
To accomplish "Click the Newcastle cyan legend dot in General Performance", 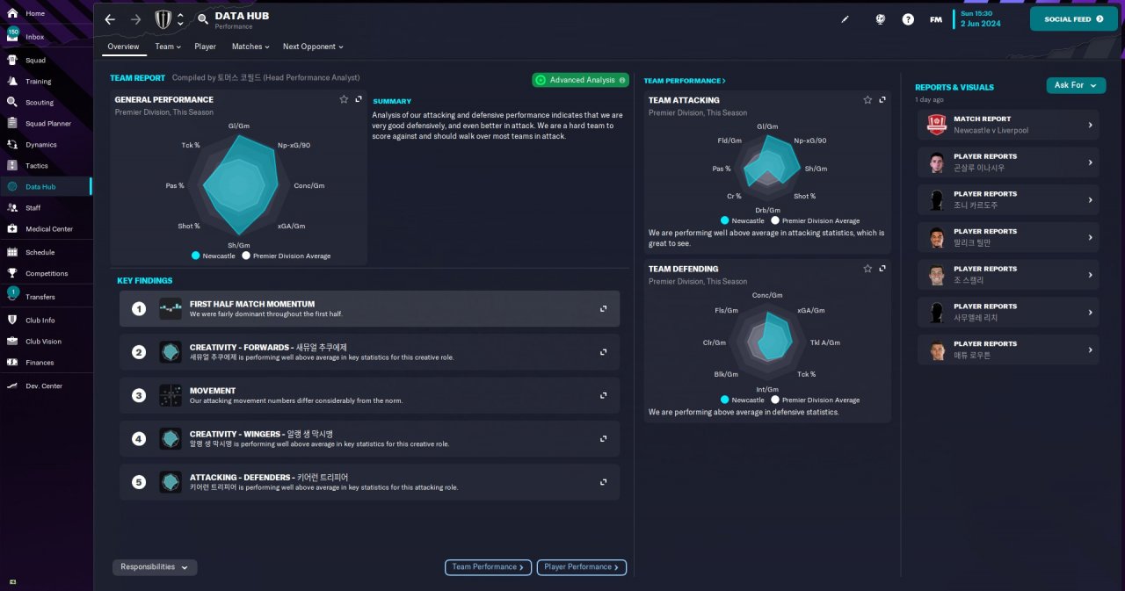I will (x=195, y=256).
